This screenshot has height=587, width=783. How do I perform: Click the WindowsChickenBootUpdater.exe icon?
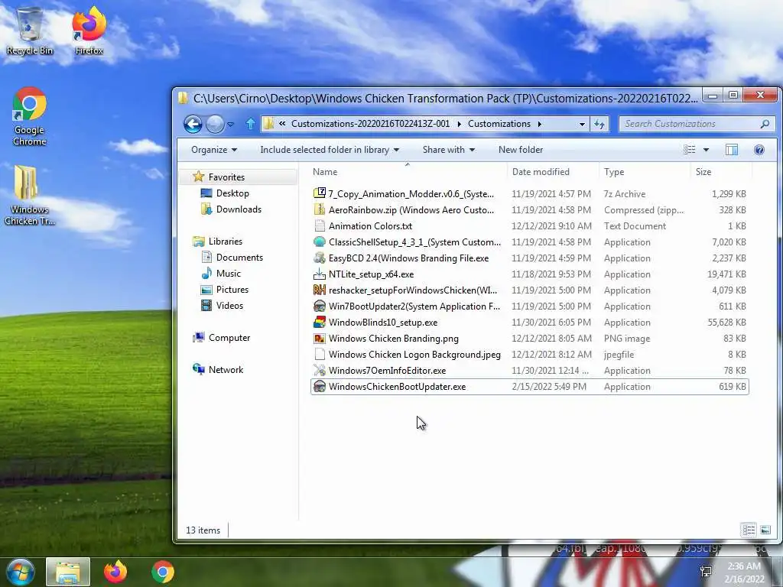point(319,386)
